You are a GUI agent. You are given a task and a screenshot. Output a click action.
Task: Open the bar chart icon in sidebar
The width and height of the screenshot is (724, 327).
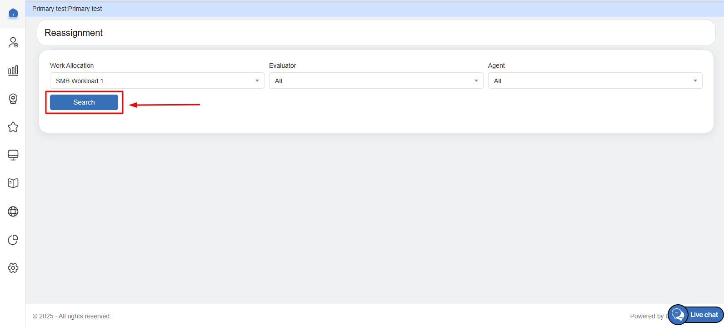coord(13,70)
